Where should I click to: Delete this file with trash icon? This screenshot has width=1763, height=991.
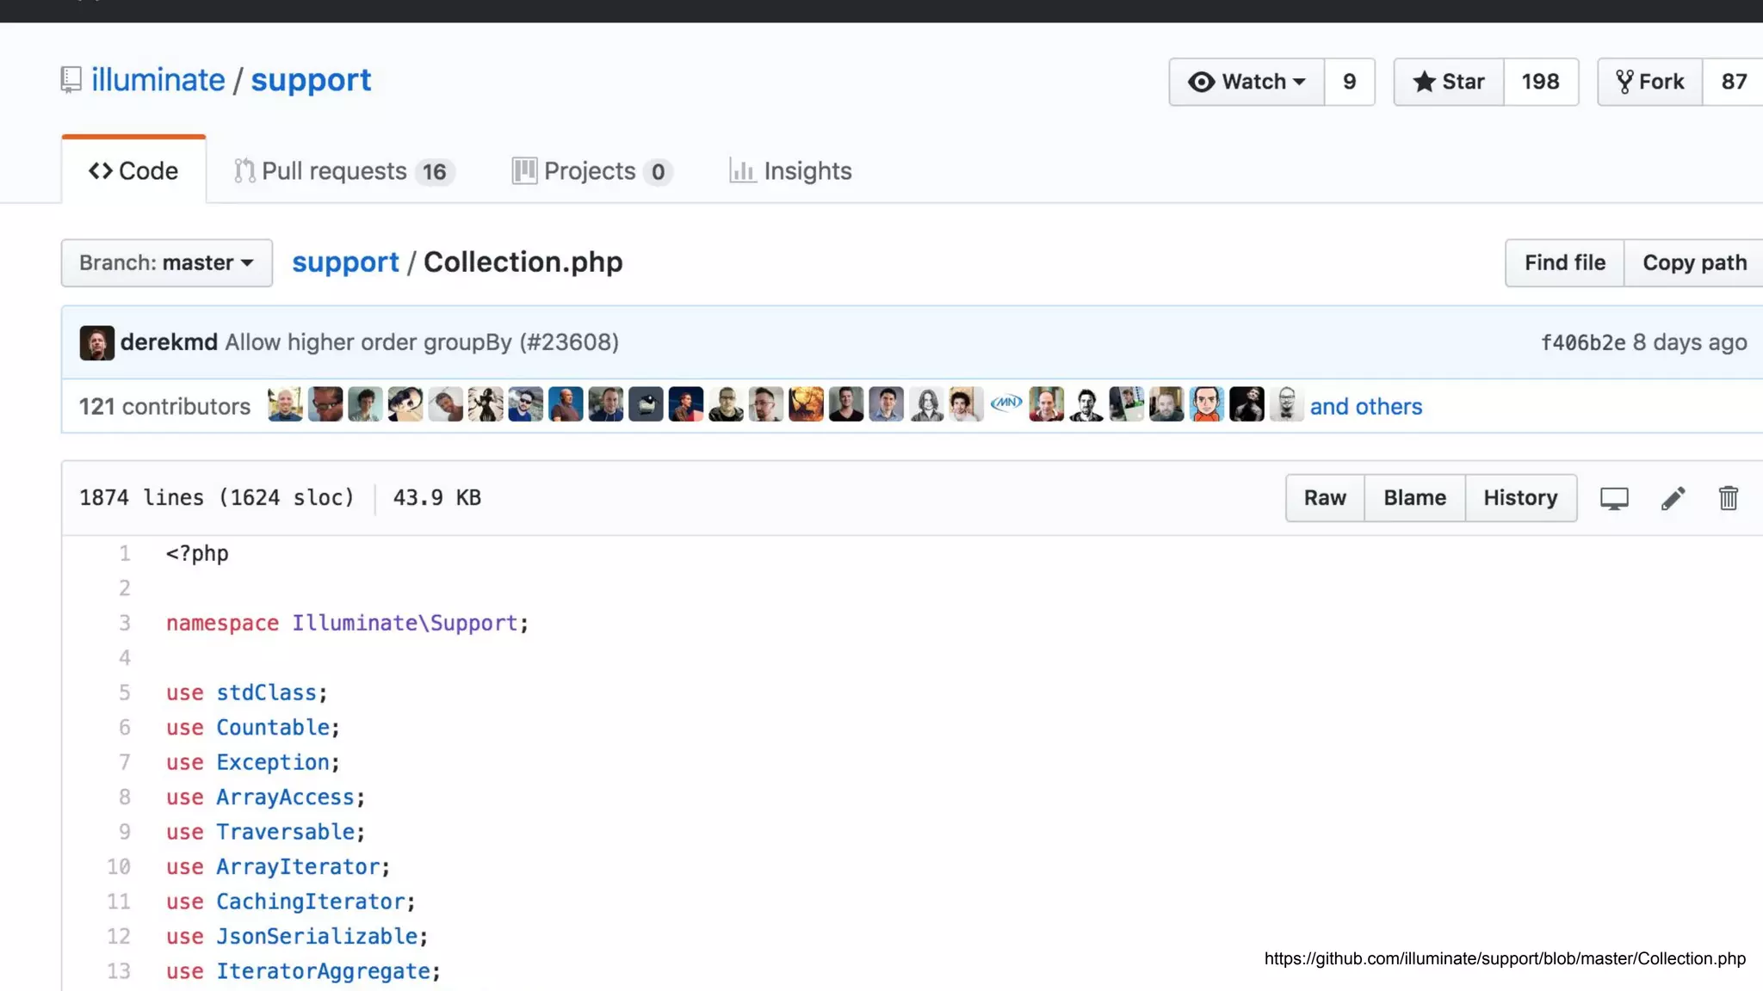pyautogui.click(x=1728, y=498)
